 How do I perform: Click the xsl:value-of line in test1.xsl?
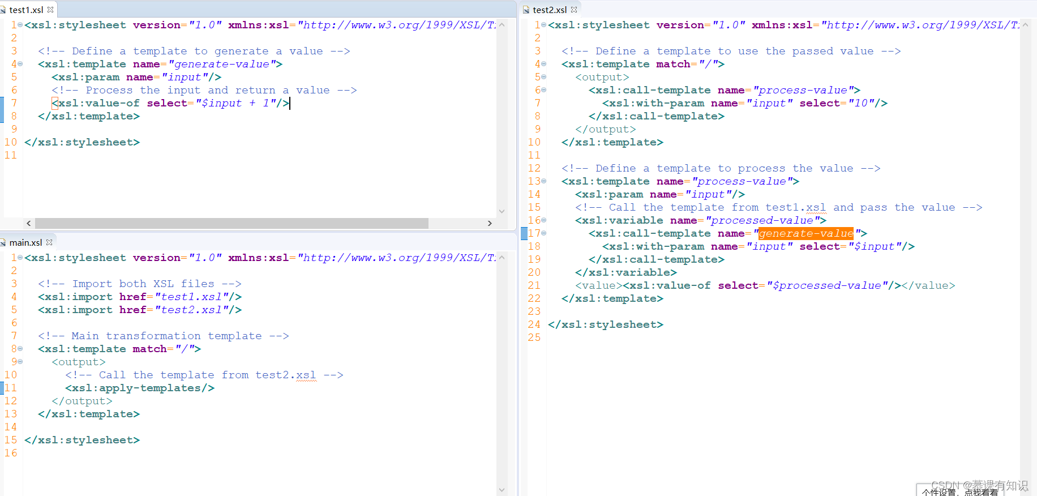(170, 103)
